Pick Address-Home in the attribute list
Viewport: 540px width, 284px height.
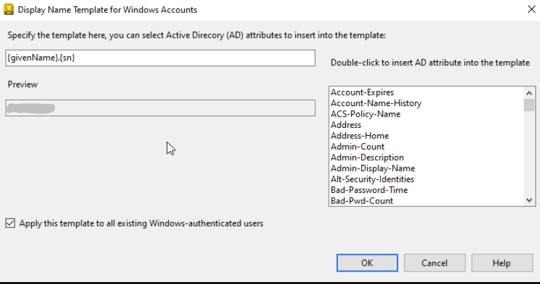(x=360, y=136)
